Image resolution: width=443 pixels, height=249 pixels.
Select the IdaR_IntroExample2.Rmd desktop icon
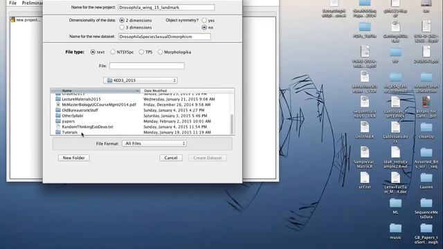(395, 152)
